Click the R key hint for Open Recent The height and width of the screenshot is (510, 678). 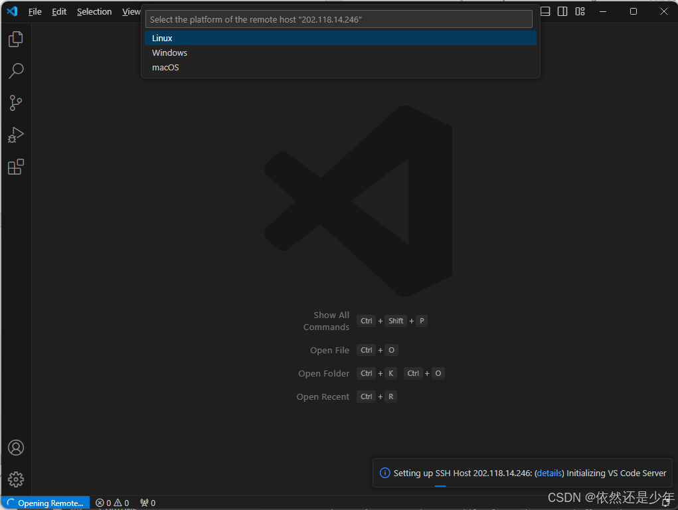[x=391, y=396]
